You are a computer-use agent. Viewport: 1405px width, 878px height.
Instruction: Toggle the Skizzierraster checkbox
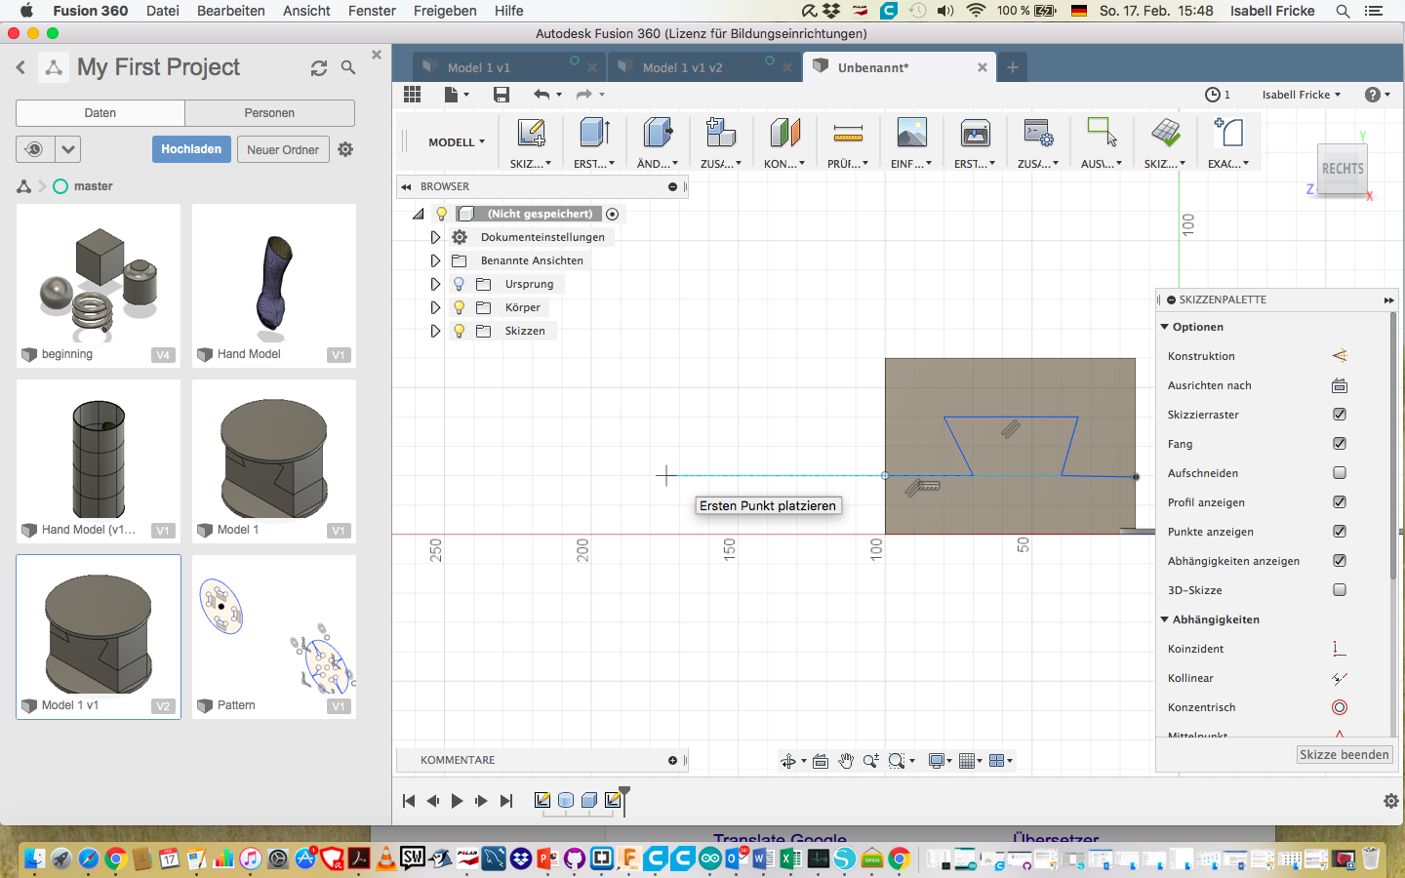point(1340,415)
